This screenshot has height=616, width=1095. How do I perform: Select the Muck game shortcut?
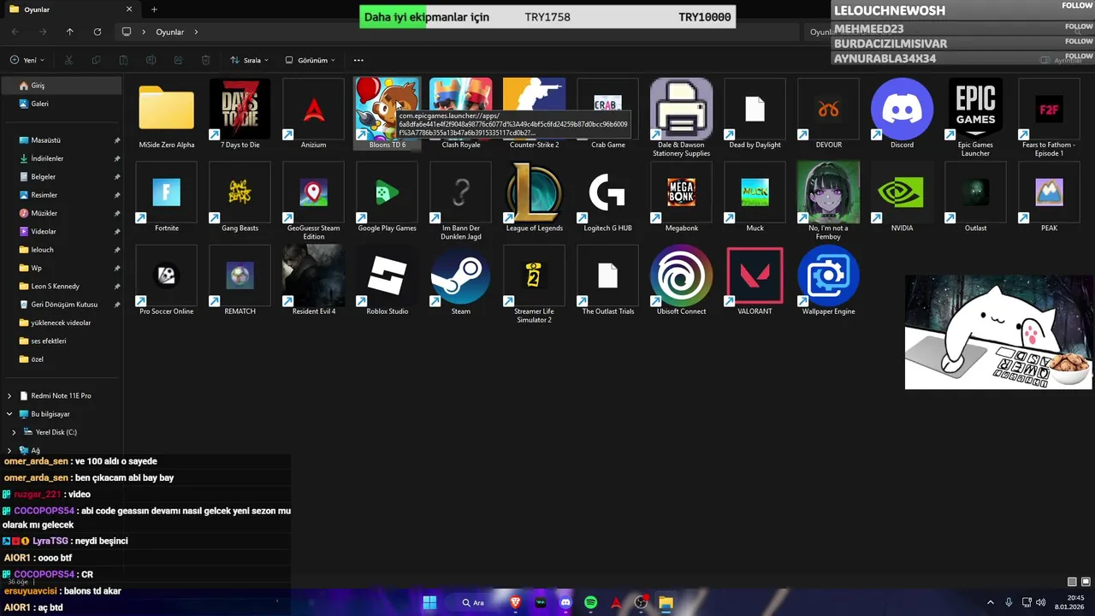[755, 198]
